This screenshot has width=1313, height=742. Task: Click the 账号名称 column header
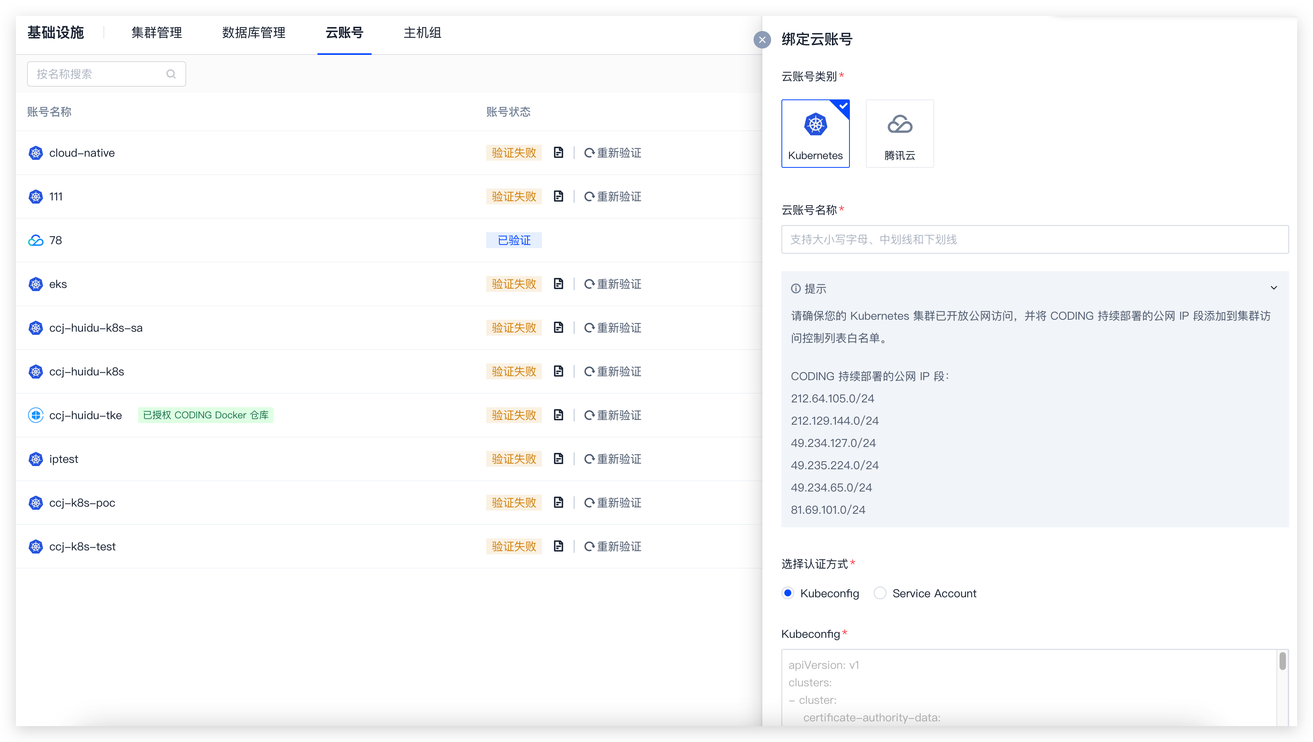point(49,112)
